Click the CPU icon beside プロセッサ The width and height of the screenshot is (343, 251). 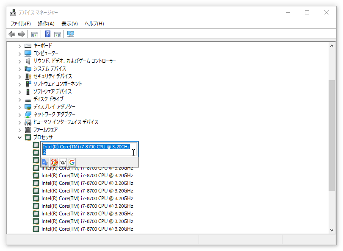pos(28,137)
